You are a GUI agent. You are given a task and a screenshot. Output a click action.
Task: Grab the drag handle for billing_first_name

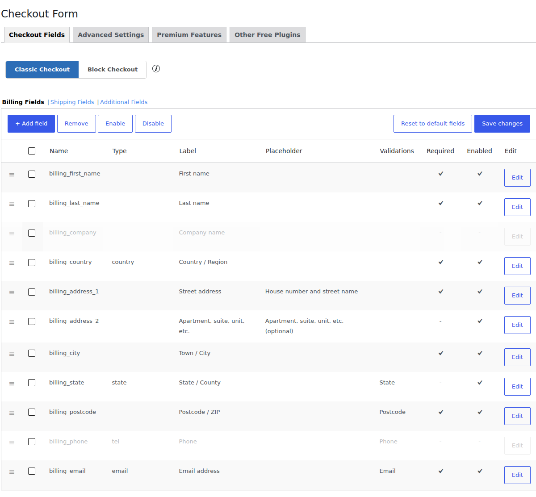click(x=12, y=175)
